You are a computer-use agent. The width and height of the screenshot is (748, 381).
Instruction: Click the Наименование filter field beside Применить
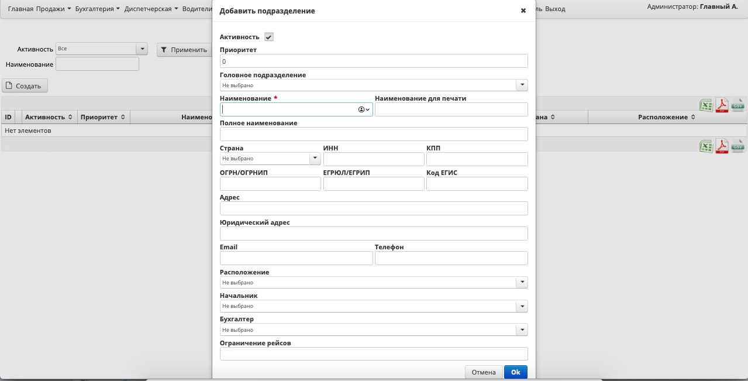tap(97, 64)
